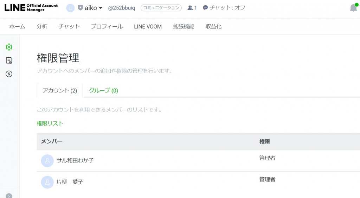The image size is (360, 198).
Task: Open the billing dollar sidebar icon
Action: click(x=9, y=74)
